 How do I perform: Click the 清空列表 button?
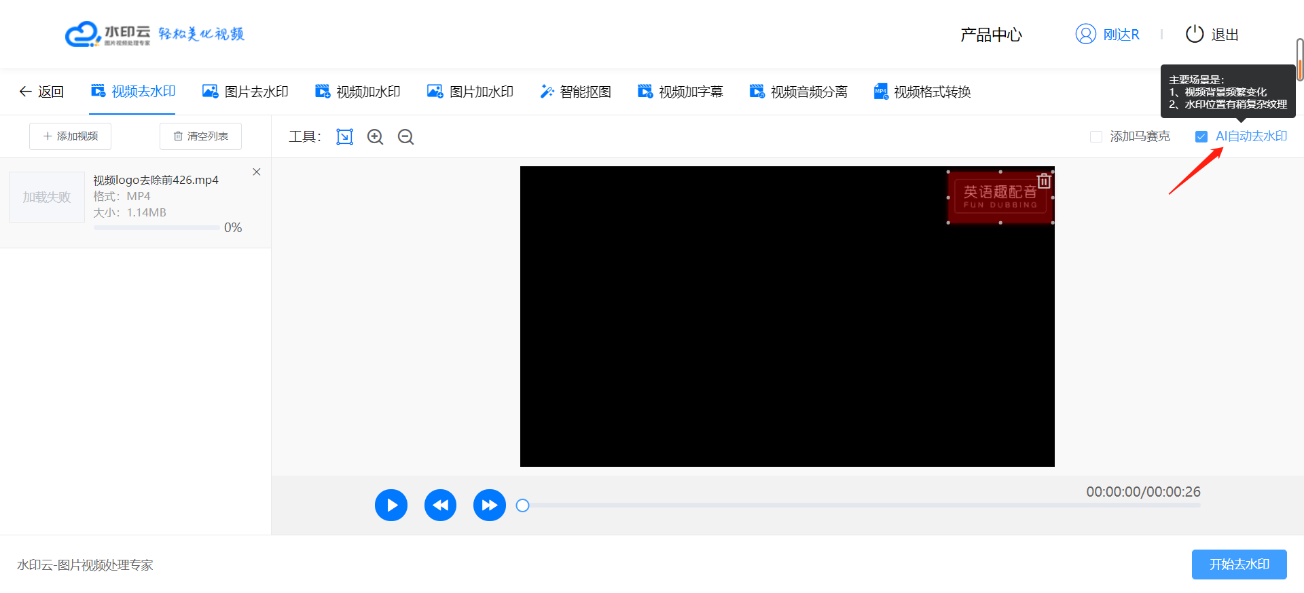200,136
